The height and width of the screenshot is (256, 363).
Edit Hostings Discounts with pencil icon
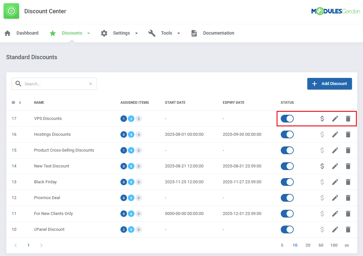pyautogui.click(x=335, y=134)
